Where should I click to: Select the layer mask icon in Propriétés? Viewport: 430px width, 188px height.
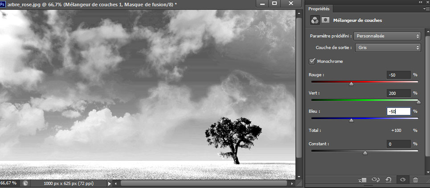[325, 20]
